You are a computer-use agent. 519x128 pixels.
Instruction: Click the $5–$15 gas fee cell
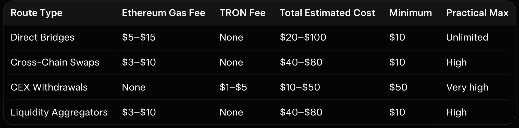click(x=139, y=37)
